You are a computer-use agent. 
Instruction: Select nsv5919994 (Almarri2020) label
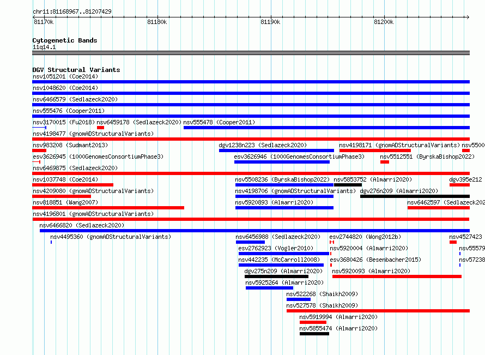point(338,317)
